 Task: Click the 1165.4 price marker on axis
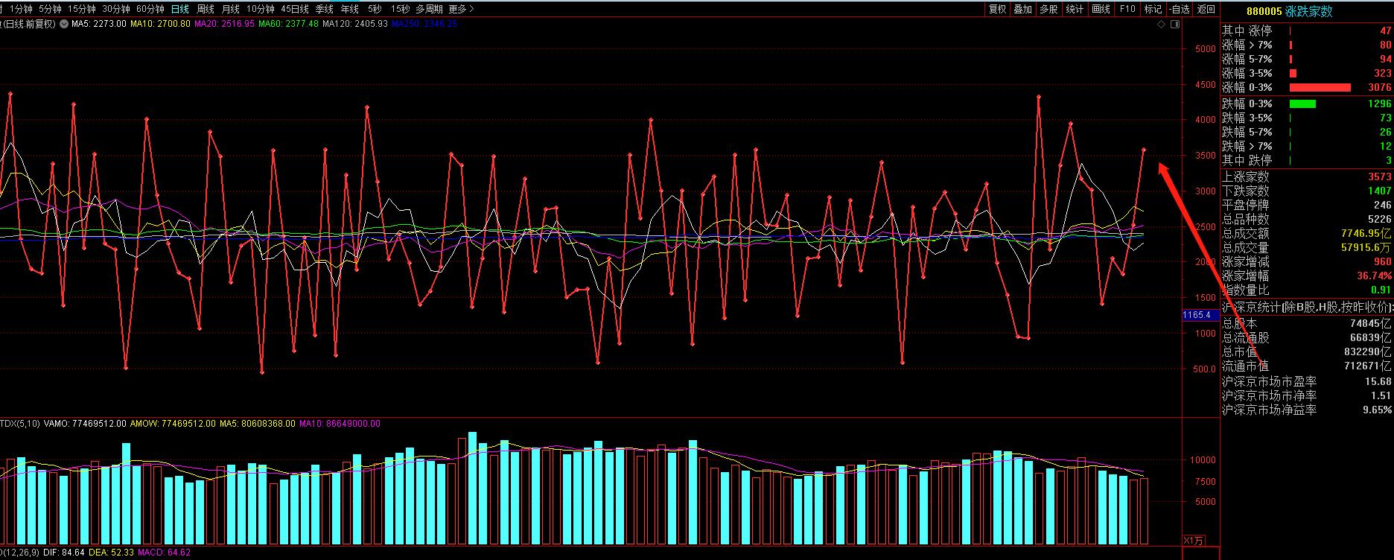point(1197,315)
